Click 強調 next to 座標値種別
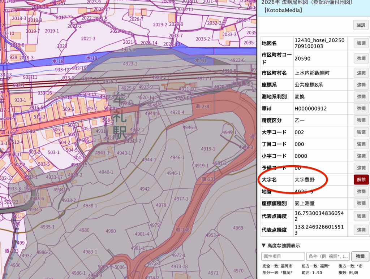This screenshot has height=279, width=370. coord(361,203)
